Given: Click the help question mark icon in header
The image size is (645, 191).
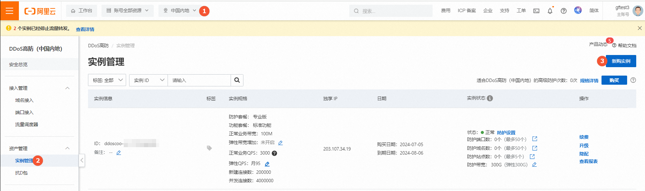Looking at the screenshot, I should coord(563,11).
